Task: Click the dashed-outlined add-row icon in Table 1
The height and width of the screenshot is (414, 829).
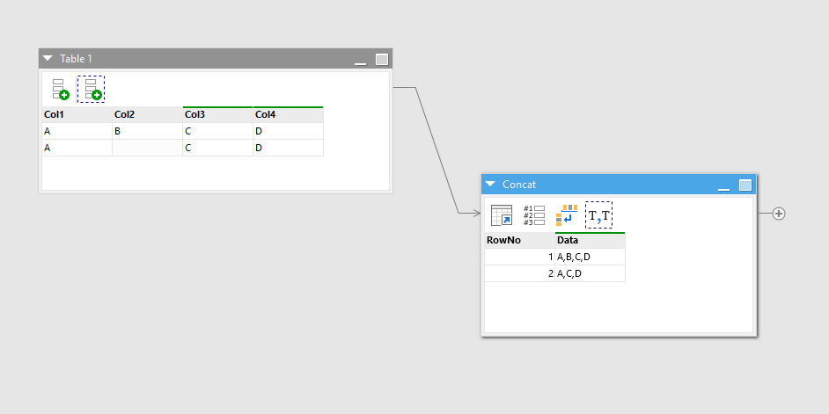Action: click(x=91, y=89)
